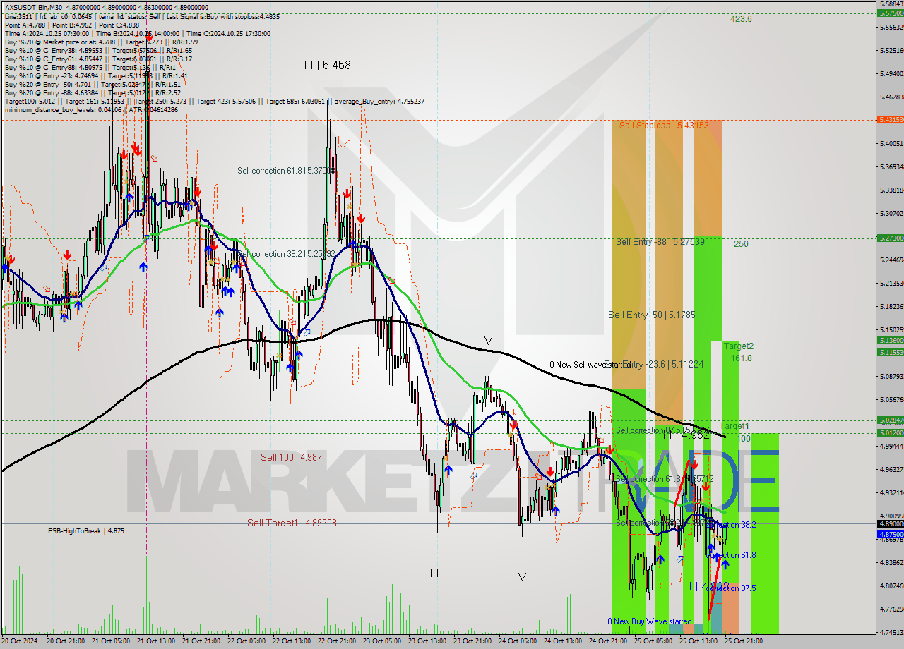
Task: Click the 'I I I 5.458' wave label
Action: [327, 65]
